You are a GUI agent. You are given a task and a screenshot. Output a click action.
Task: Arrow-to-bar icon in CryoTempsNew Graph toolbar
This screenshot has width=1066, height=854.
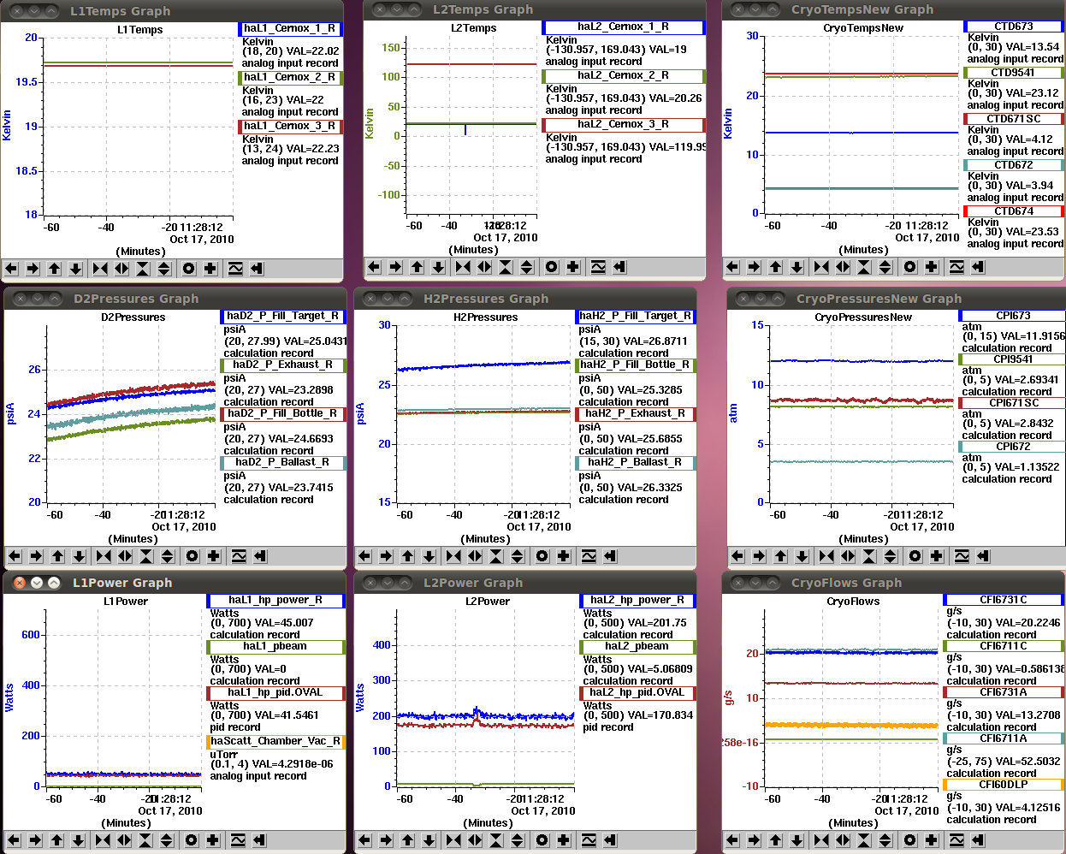pos(978,267)
